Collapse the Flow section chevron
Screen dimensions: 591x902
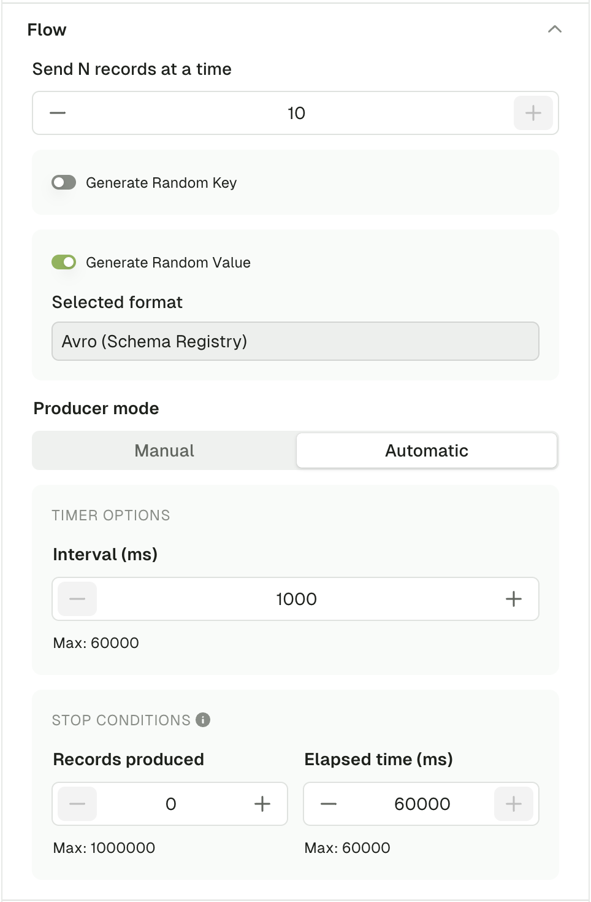point(554,29)
